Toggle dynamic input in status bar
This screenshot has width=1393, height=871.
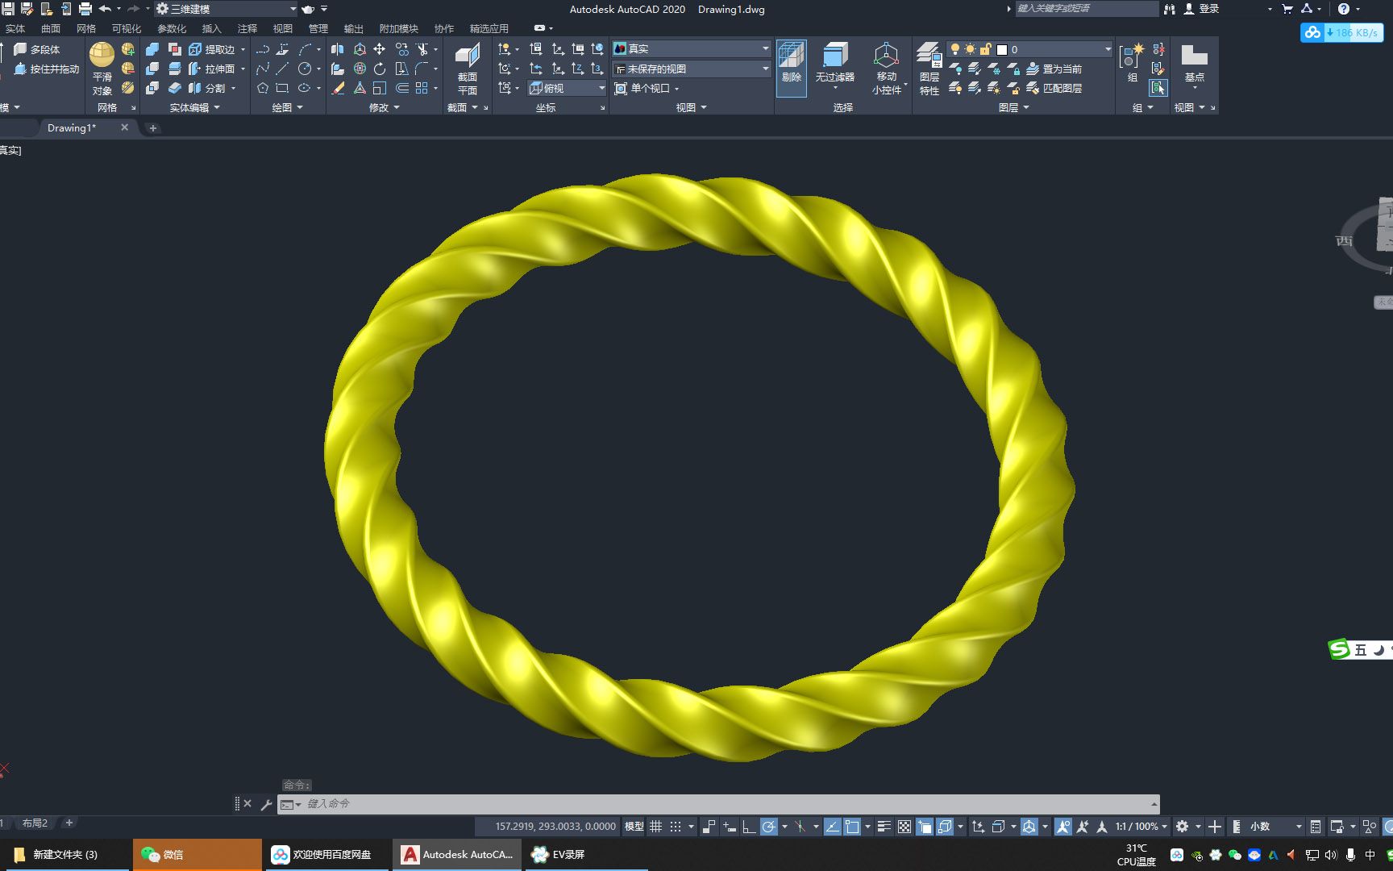tap(730, 827)
